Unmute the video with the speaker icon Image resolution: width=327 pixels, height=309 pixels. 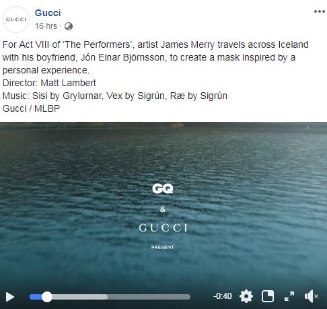pos(312,296)
